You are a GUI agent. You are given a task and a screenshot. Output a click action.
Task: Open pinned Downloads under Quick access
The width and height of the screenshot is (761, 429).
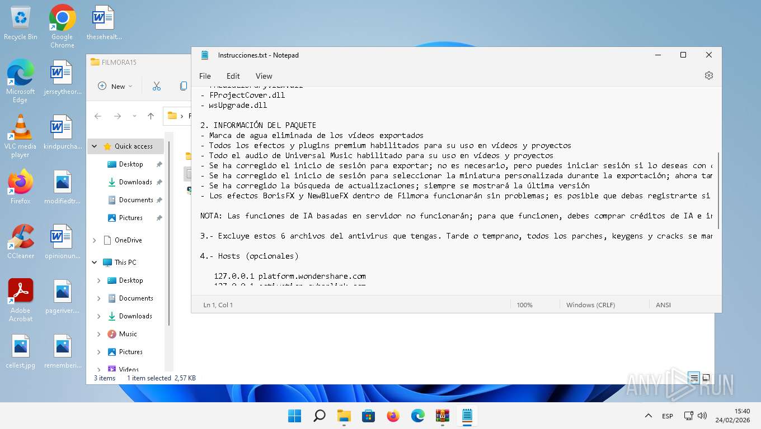coord(135,182)
